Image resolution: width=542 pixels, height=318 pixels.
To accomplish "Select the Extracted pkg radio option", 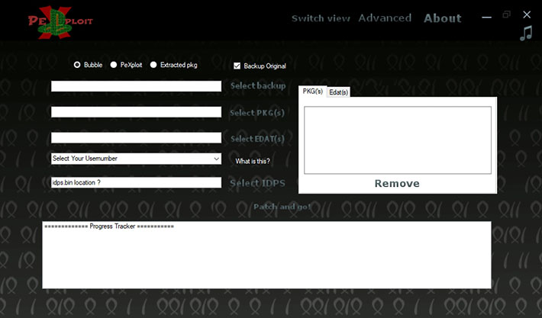I will click(173, 65).
